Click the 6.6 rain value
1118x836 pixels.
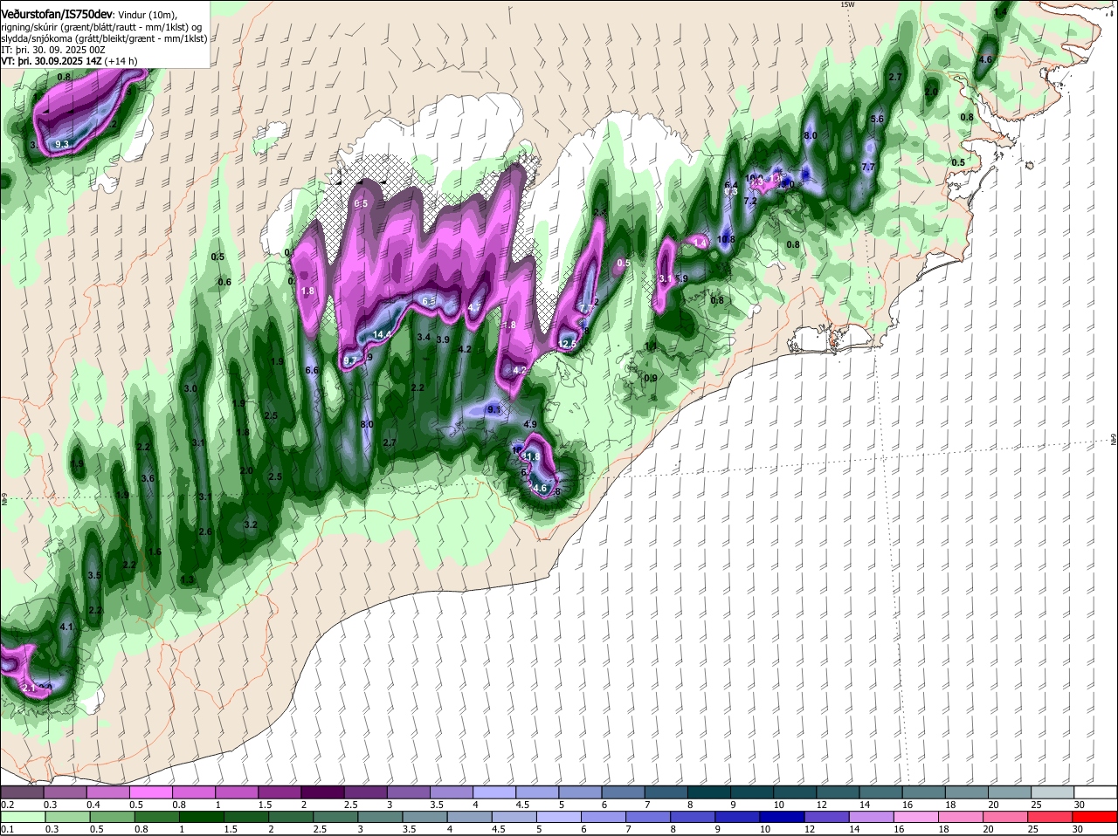click(x=312, y=371)
